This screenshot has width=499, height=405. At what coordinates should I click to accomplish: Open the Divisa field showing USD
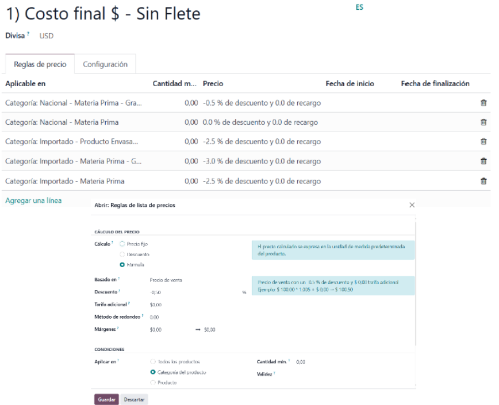(x=47, y=36)
